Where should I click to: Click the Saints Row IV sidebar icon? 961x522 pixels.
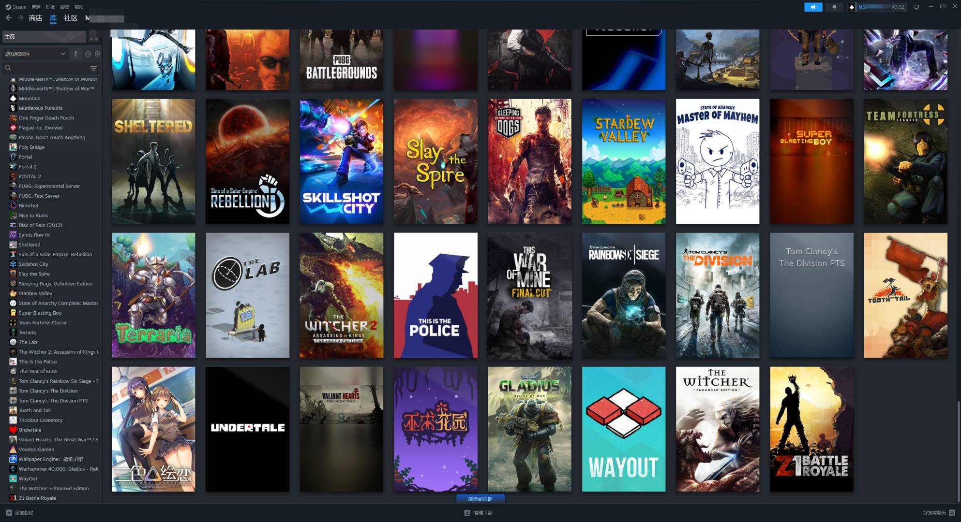point(13,235)
